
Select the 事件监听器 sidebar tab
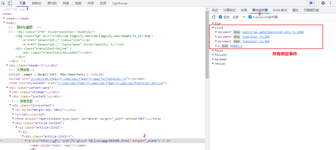point(260,10)
